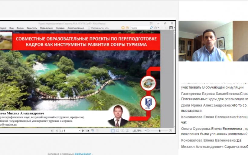Click the red slide title banner
Screen dimensions: 248x155
coord(86,42)
